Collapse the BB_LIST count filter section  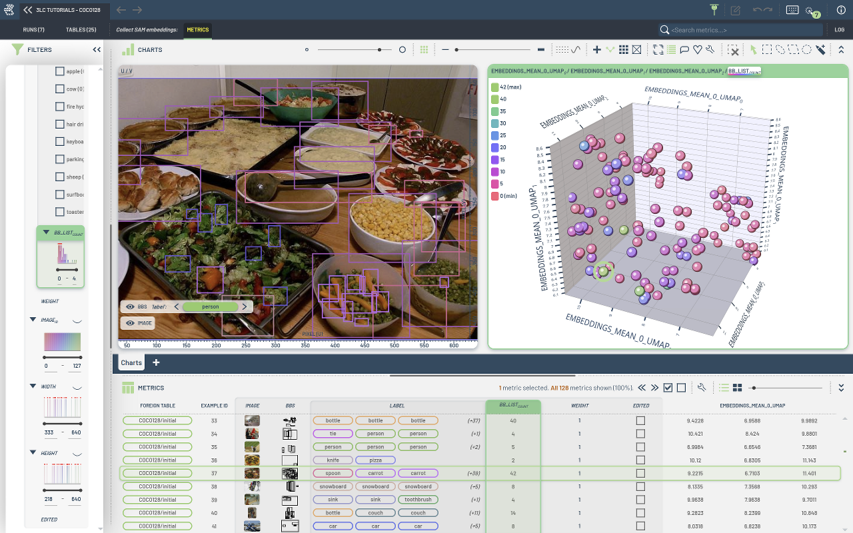46,233
